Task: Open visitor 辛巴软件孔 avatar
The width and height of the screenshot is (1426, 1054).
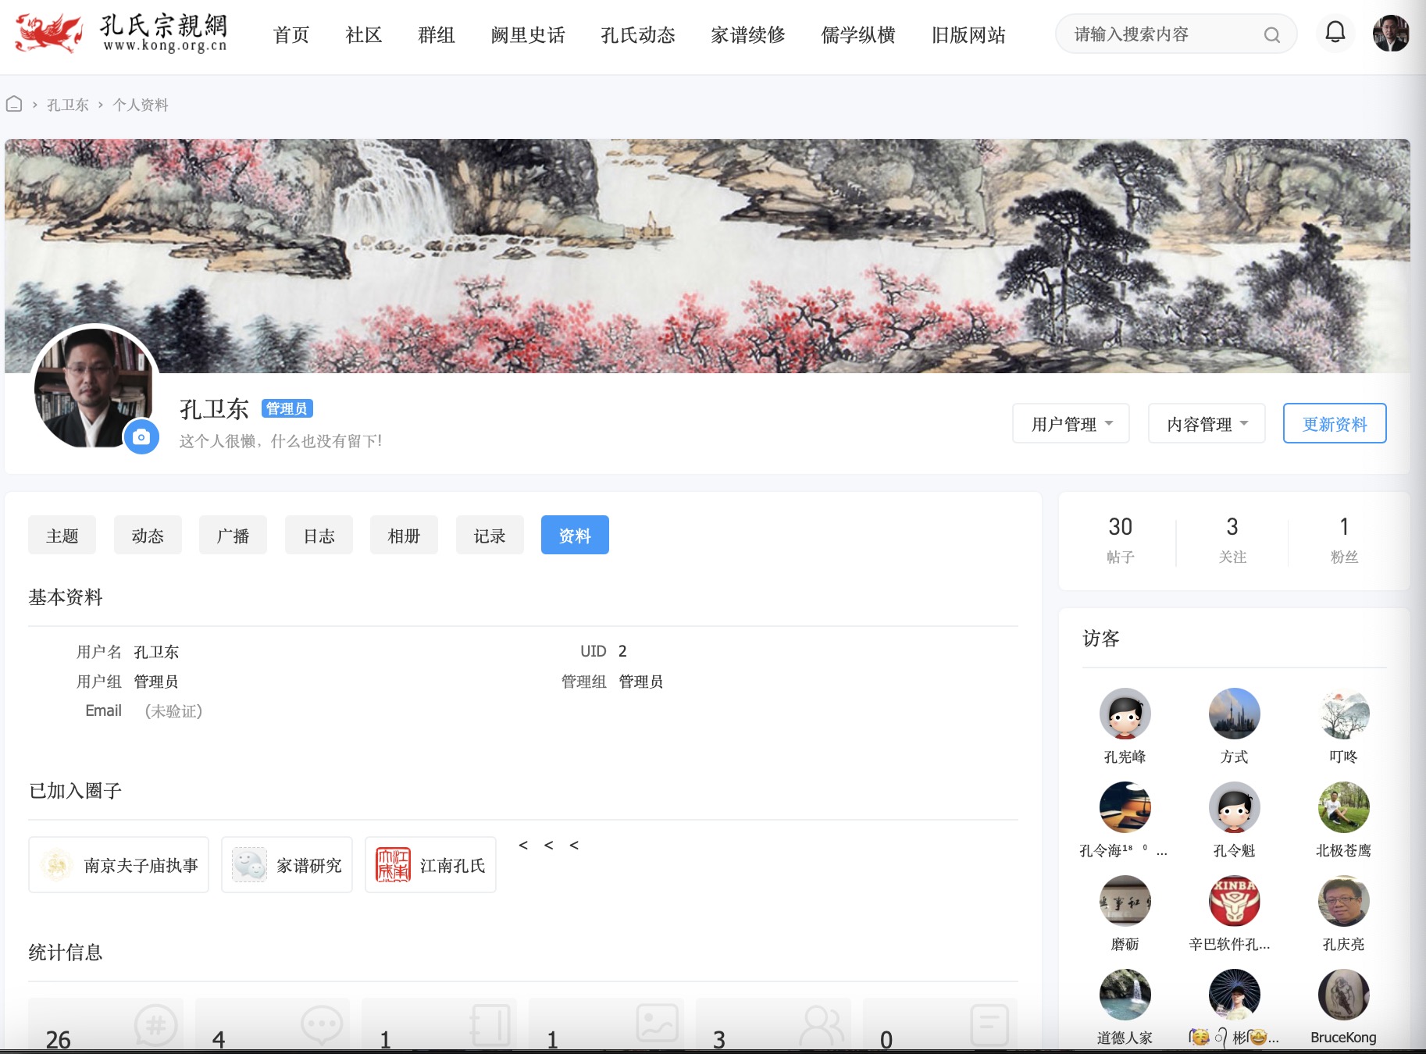Action: coord(1234,901)
